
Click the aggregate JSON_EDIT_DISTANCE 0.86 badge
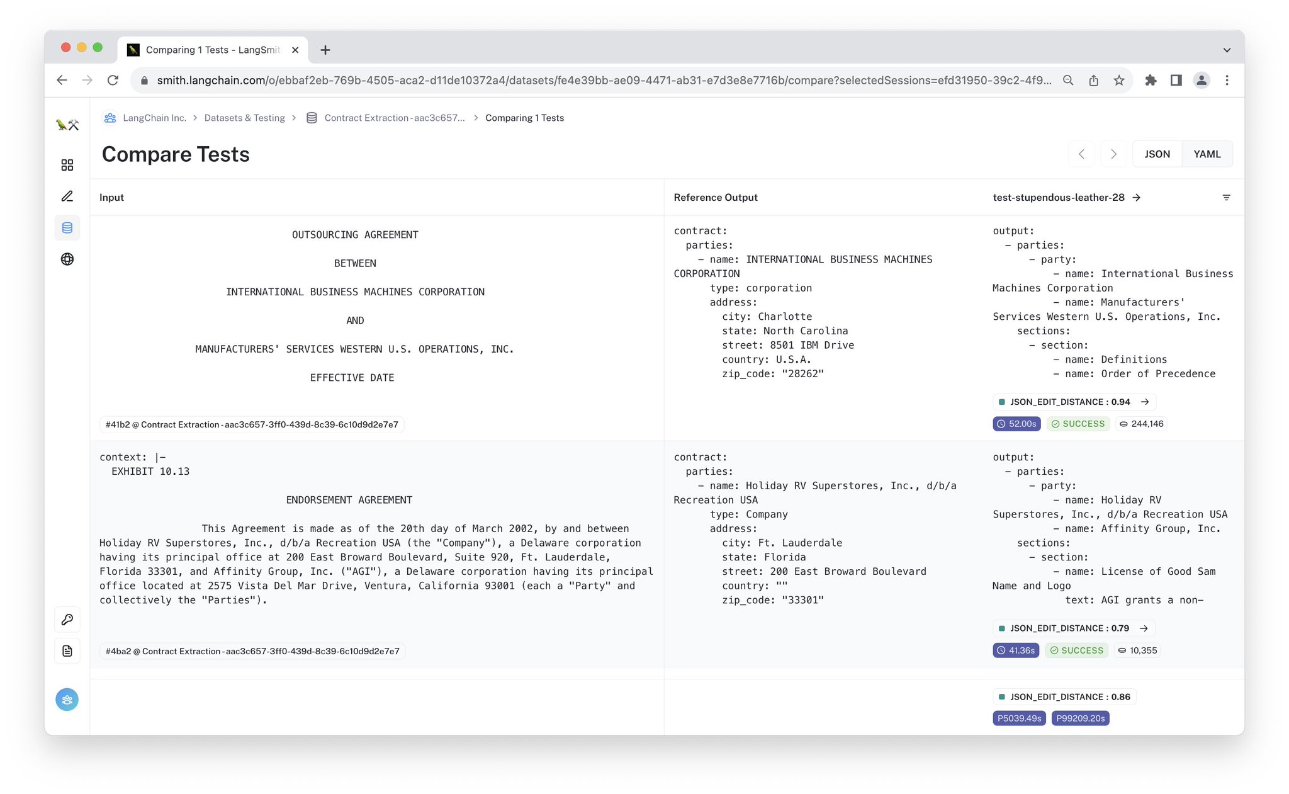click(x=1064, y=697)
